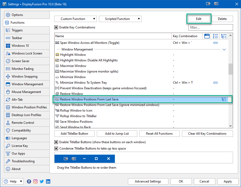Click the move-window title bar button beside close
The height and width of the screenshot is (187, 241).
(216, 3)
